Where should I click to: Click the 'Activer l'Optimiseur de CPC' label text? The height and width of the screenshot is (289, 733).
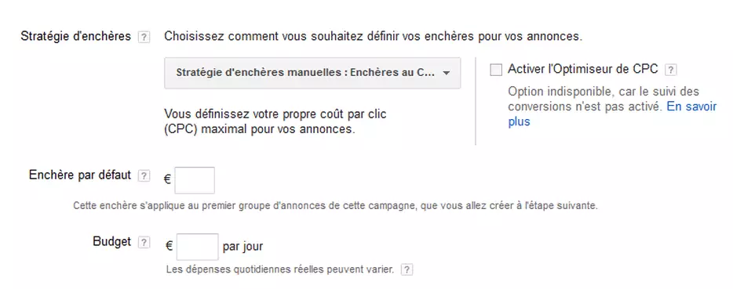click(583, 70)
